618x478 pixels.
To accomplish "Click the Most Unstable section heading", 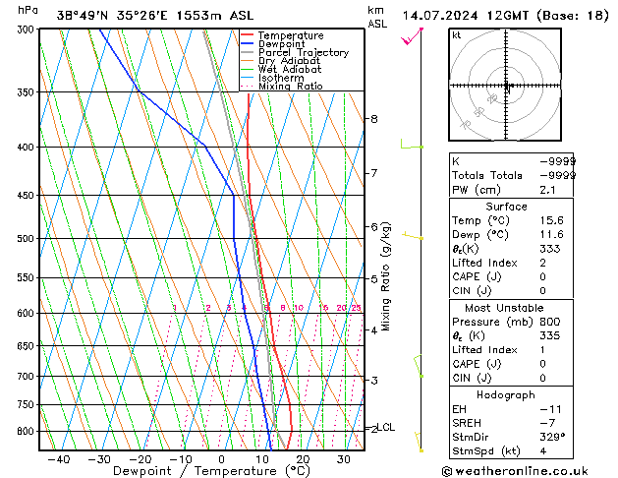I will [504, 308].
